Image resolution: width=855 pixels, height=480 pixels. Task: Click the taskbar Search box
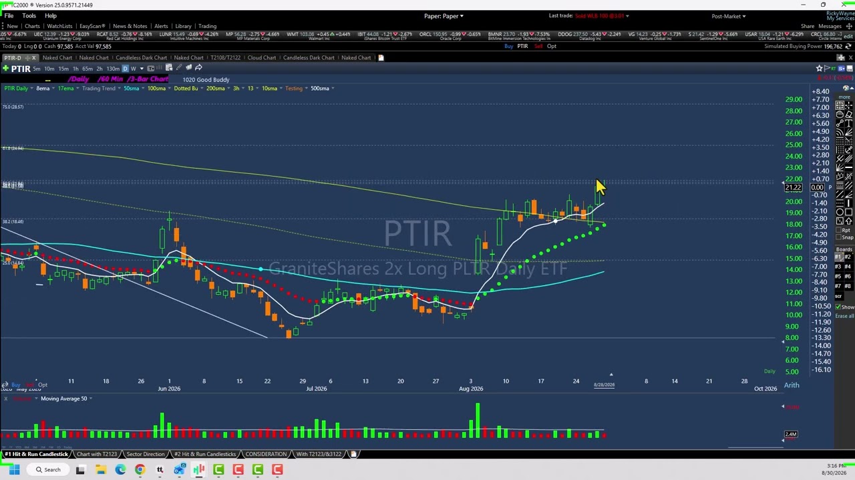click(48, 470)
